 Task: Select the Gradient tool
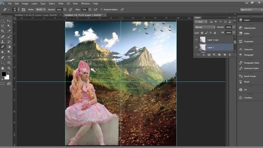(9, 47)
